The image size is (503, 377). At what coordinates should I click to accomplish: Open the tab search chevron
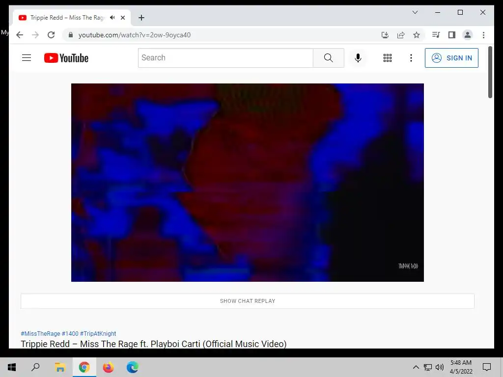pyautogui.click(x=415, y=12)
